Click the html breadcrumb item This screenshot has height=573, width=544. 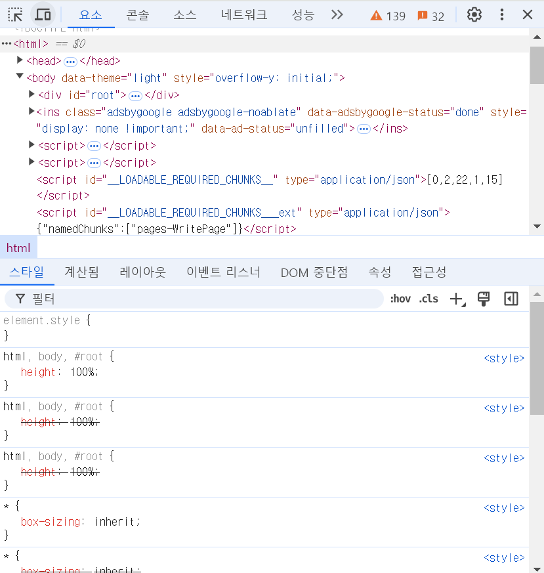point(18,247)
